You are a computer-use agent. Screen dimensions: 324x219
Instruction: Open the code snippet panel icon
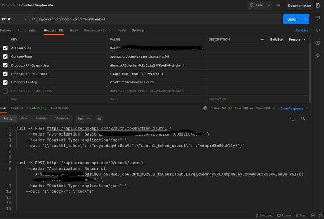318,31
